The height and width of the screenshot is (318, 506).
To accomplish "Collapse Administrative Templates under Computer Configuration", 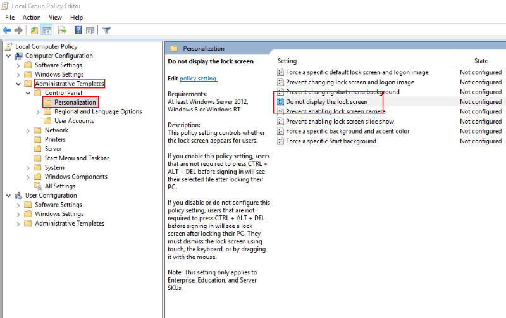I will coord(18,84).
